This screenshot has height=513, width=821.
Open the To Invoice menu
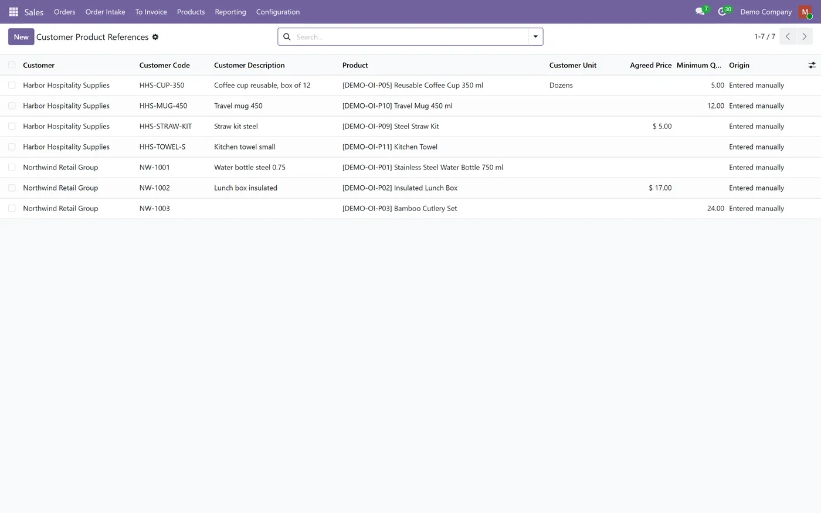pos(151,12)
